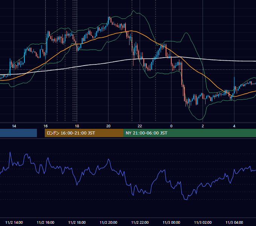Image resolution: width=256 pixels, height=226 pixels.
Task: Click the 11/3 02:00 time label
Action: pos(203,222)
